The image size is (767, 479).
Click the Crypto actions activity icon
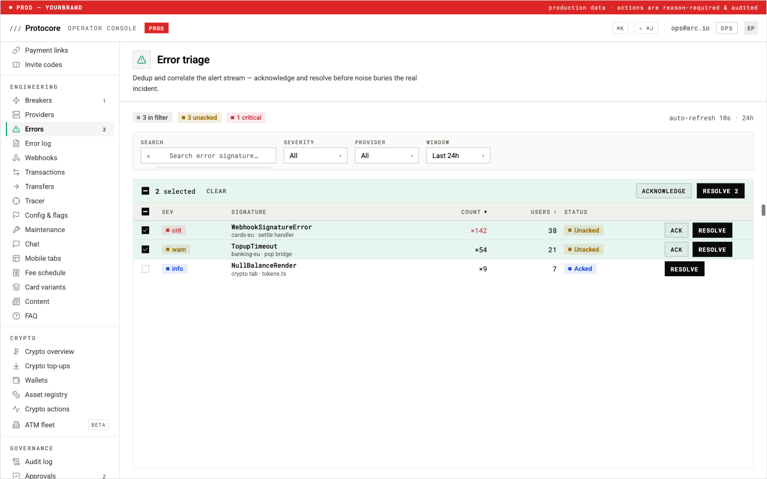tap(17, 409)
